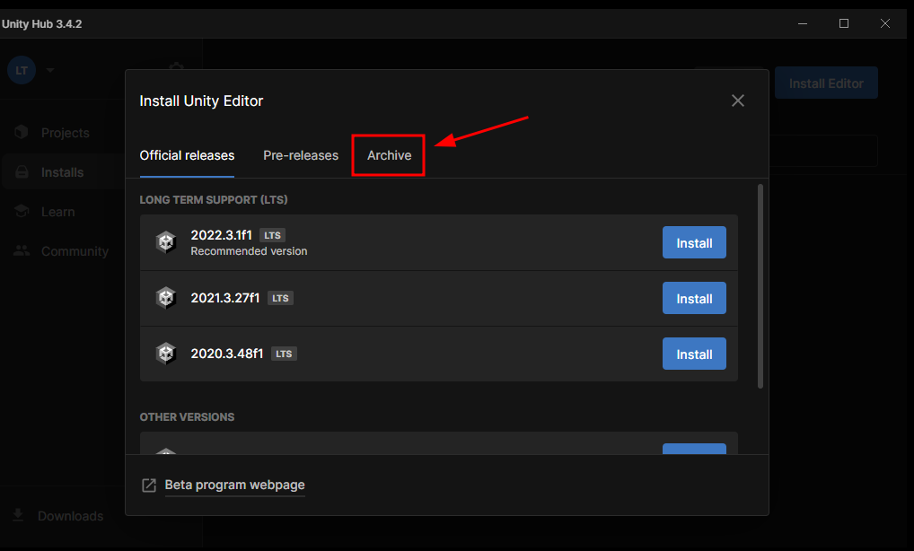The width and height of the screenshot is (914, 551).
Task: Open Installs in the sidebar
Action: pos(64,172)
